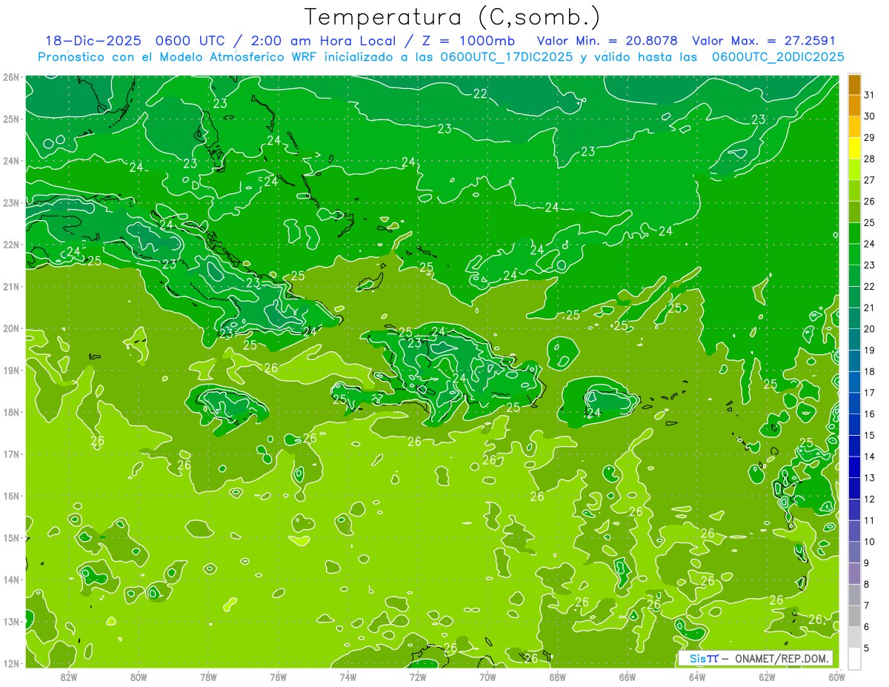Pick the legend swatch between 22 and 23
Screen dimensions: 889x687
click(854, 275)
